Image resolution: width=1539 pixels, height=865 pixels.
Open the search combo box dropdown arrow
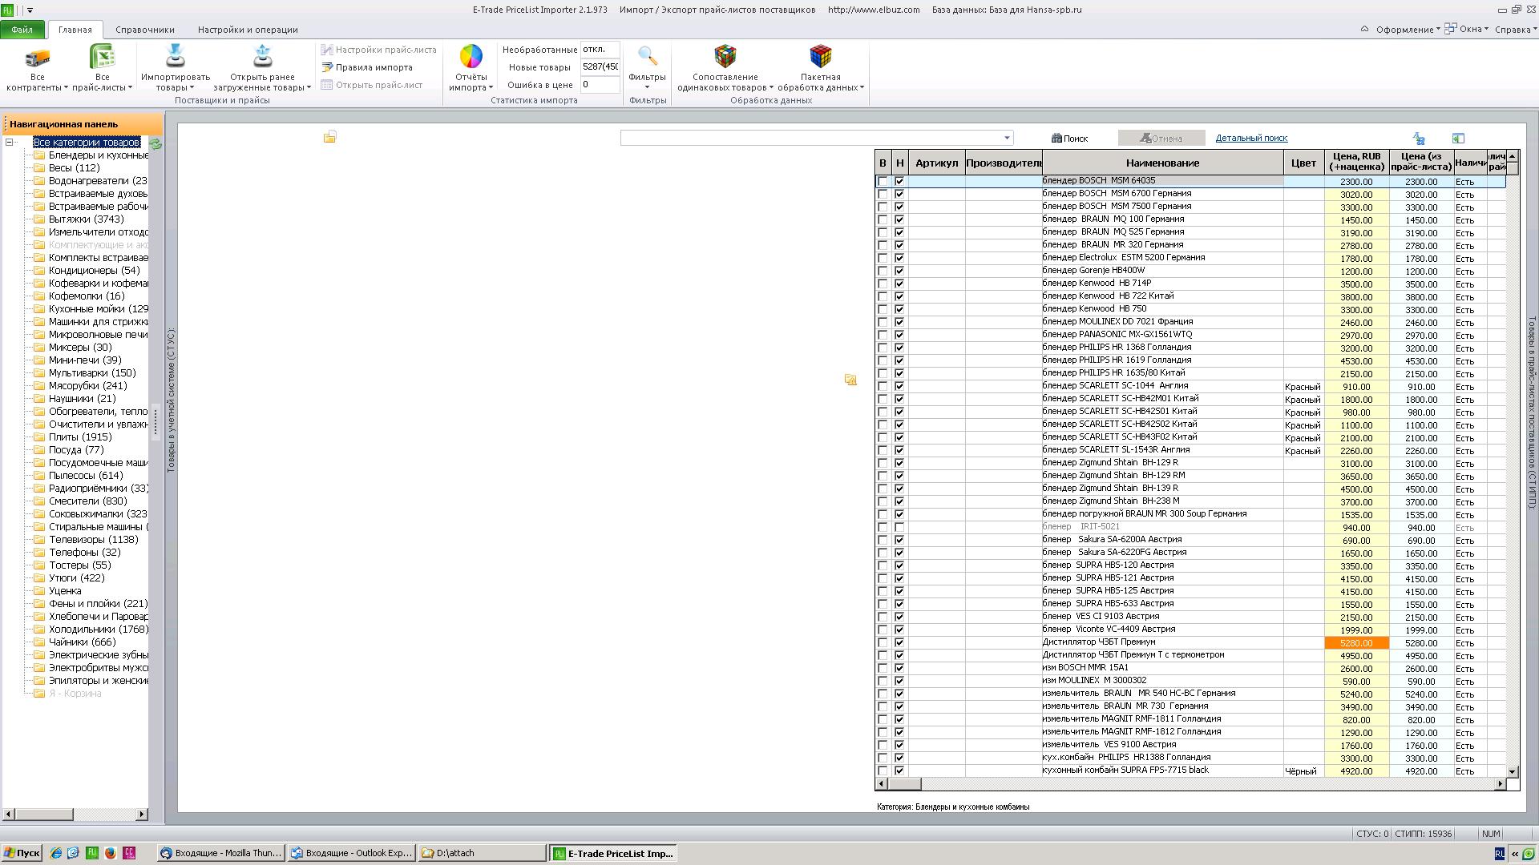[x=1008, y=139]
